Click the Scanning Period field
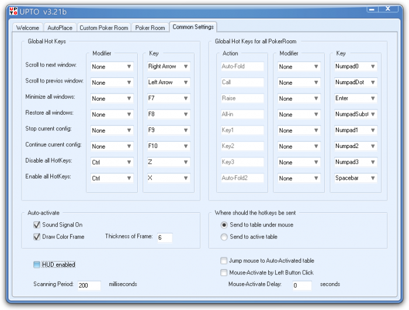 click(x=89, y=285)
